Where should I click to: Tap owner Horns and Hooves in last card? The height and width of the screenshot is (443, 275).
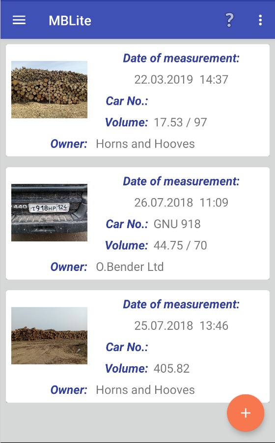145,390
